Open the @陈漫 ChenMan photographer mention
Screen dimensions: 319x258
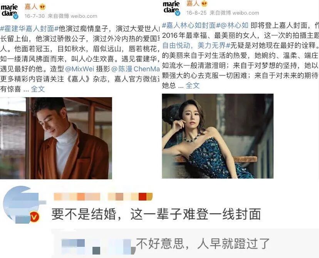(x=136, y=69)
